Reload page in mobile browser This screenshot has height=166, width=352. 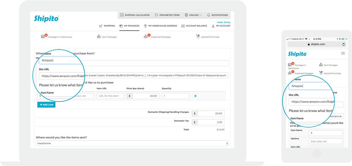[x=343, y=44]
